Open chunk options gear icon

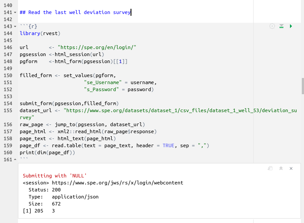272,26
